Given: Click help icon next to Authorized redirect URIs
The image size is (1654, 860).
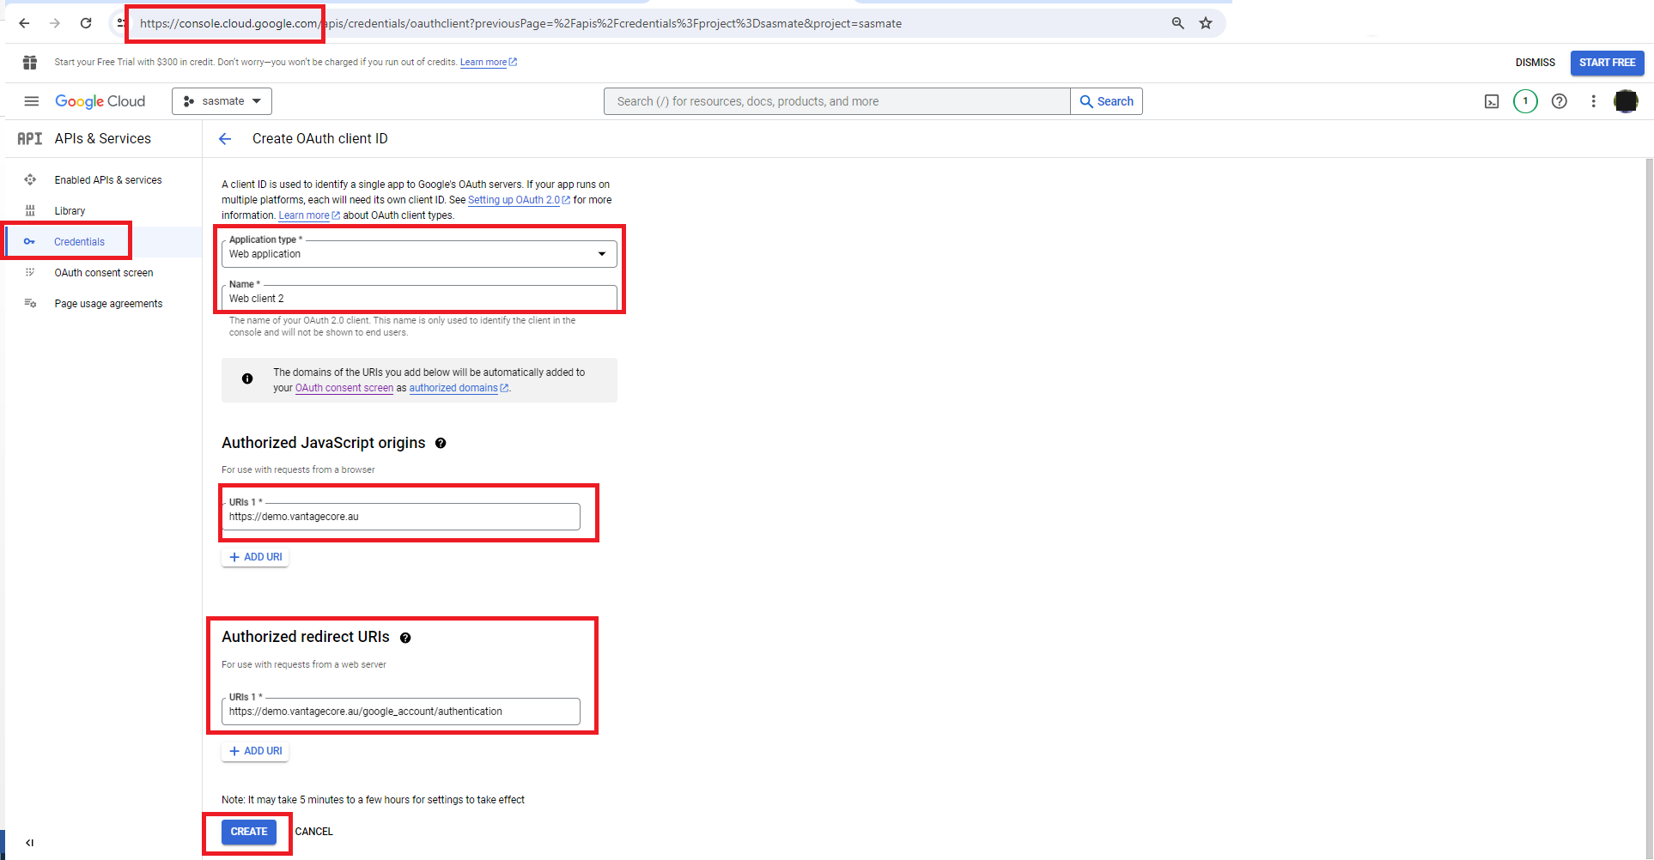Looking at the screenshot, I should [x=405, y=638].
